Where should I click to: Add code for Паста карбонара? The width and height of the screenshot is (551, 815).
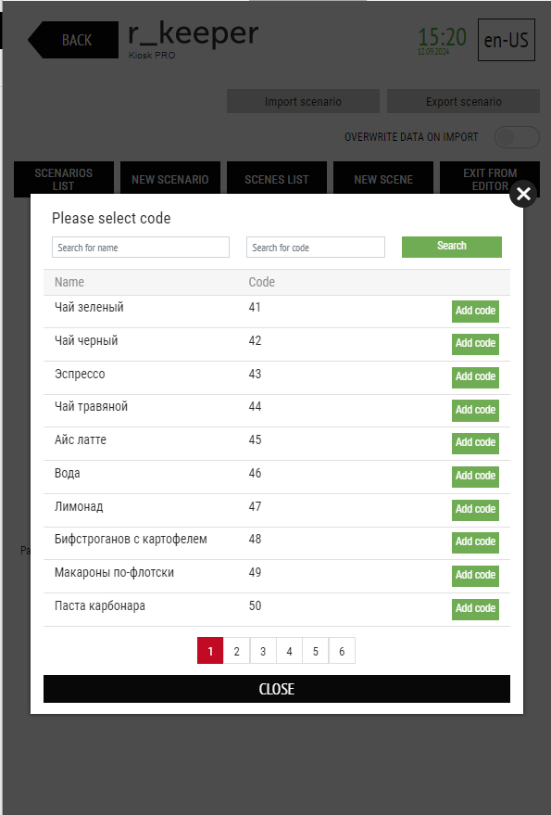[x=475, y=609]
